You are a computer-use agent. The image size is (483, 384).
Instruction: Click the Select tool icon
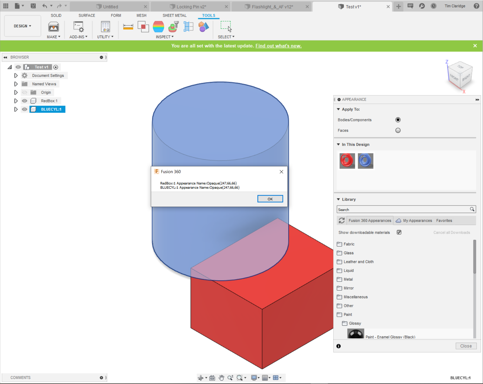click(x=226, y=27)
